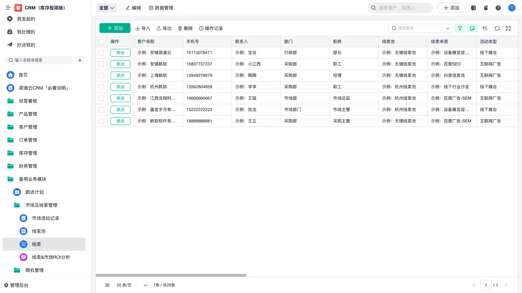
Task: Check the row for 安镇简道云
Action: [x=101, y=52]
